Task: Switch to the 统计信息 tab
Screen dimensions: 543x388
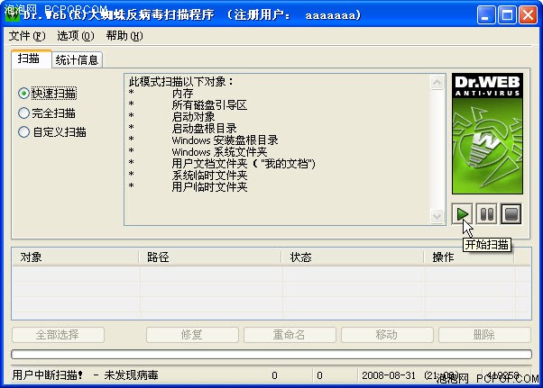Action: coord(77,60)
